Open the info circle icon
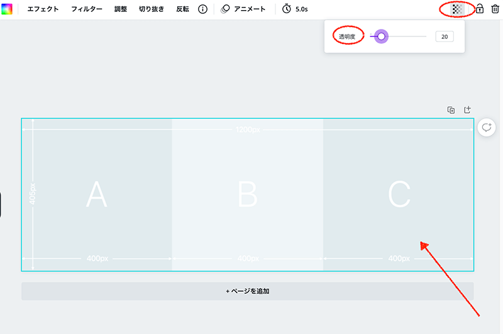Viewport: 503px width, 334px height. pos(202,9)
